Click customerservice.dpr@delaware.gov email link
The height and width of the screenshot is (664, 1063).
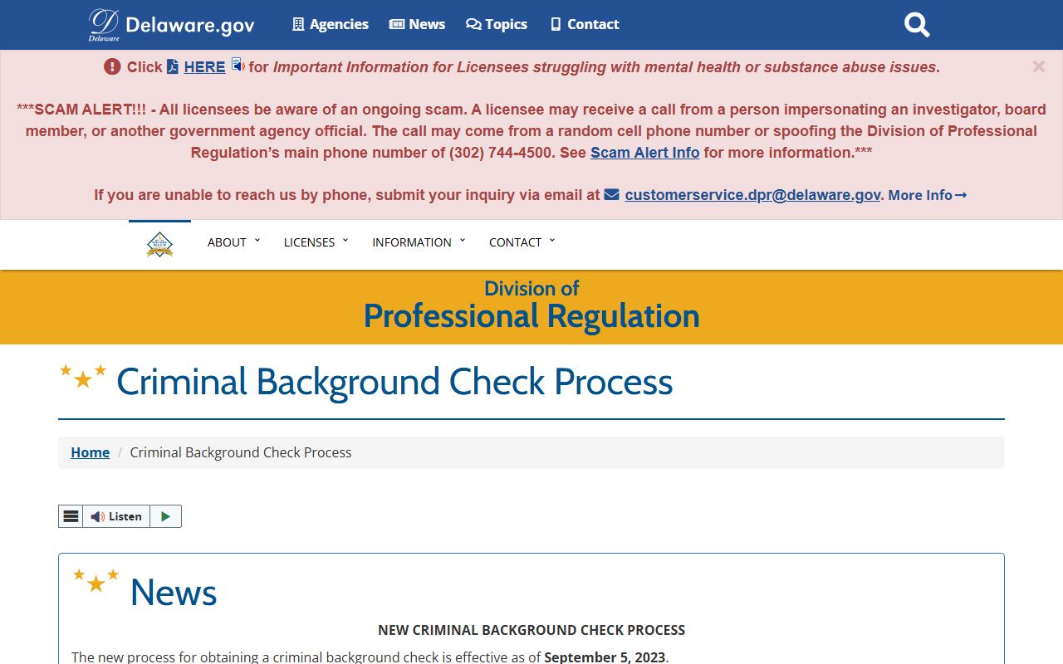tap(752, 195)
